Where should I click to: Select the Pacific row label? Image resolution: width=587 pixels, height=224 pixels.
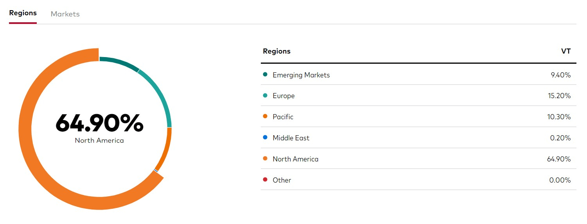click(283, 117)
